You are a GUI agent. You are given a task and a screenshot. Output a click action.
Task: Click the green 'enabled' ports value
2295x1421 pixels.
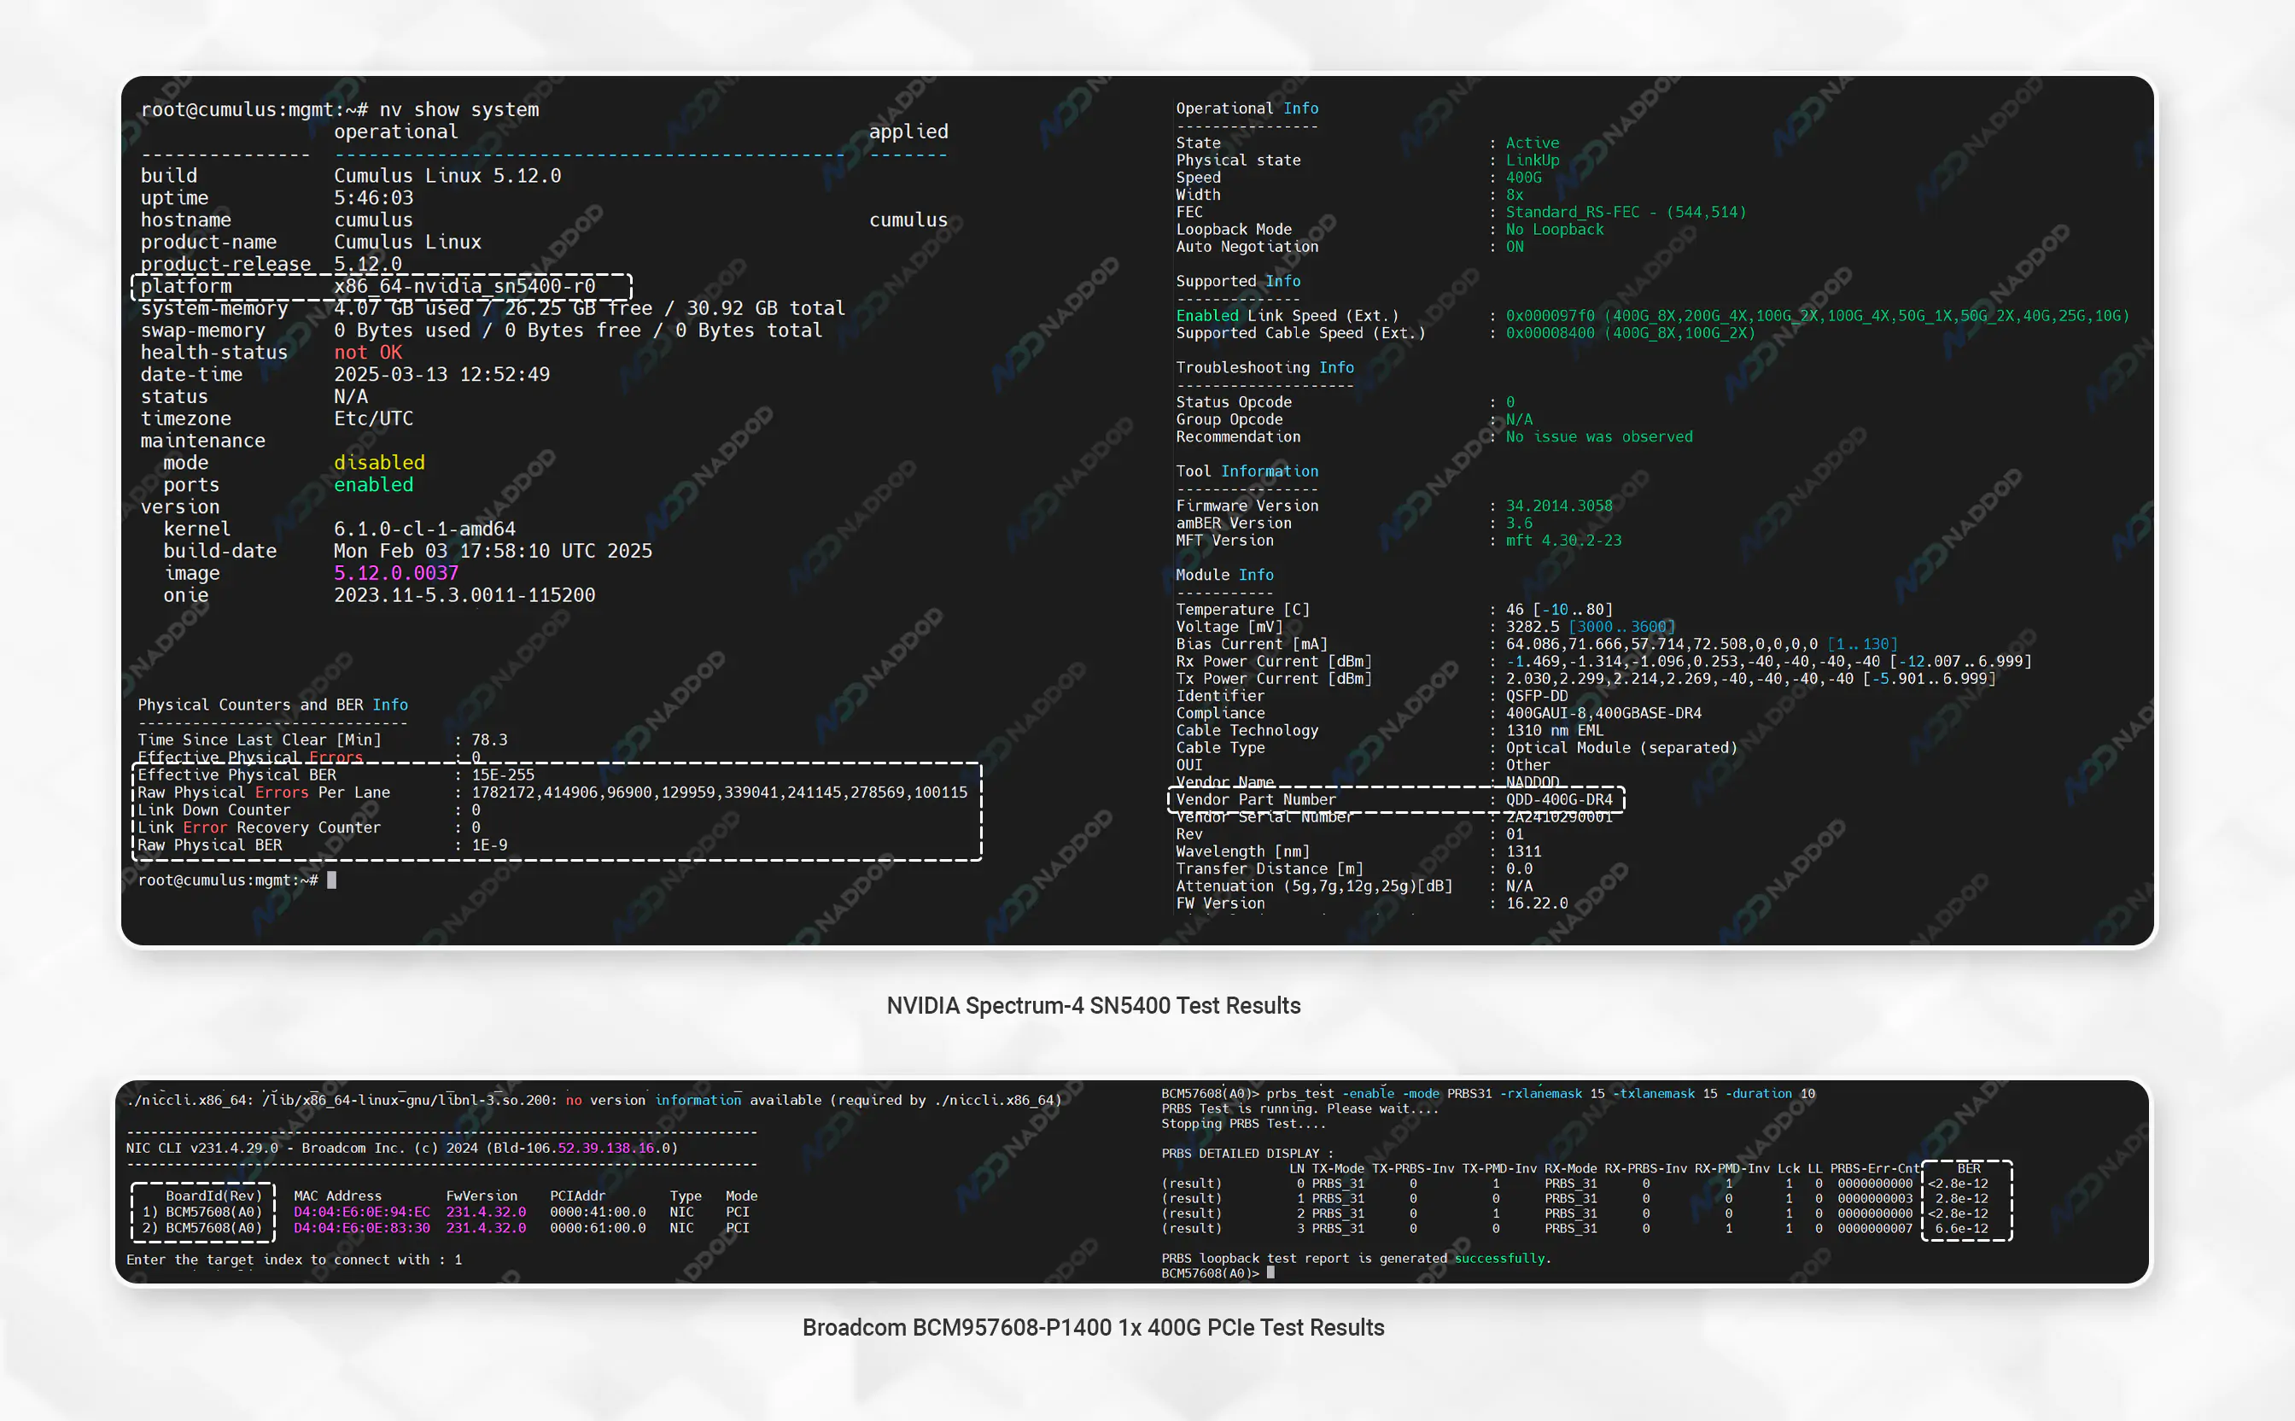[373, 485]
